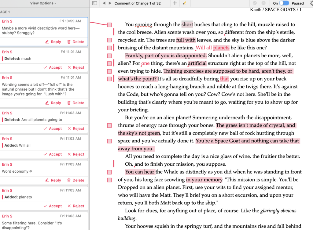313x230 pixels.
Task: Toggle the track changes On switch
Action: tap(284, 3)
